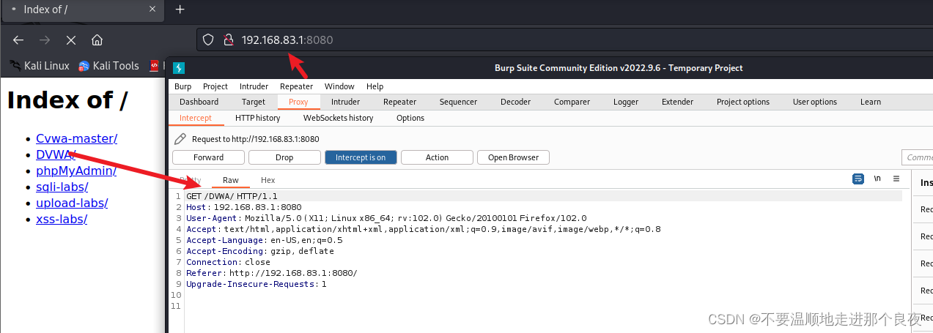Click the User-Agent header line

click(x=386, y=218)
